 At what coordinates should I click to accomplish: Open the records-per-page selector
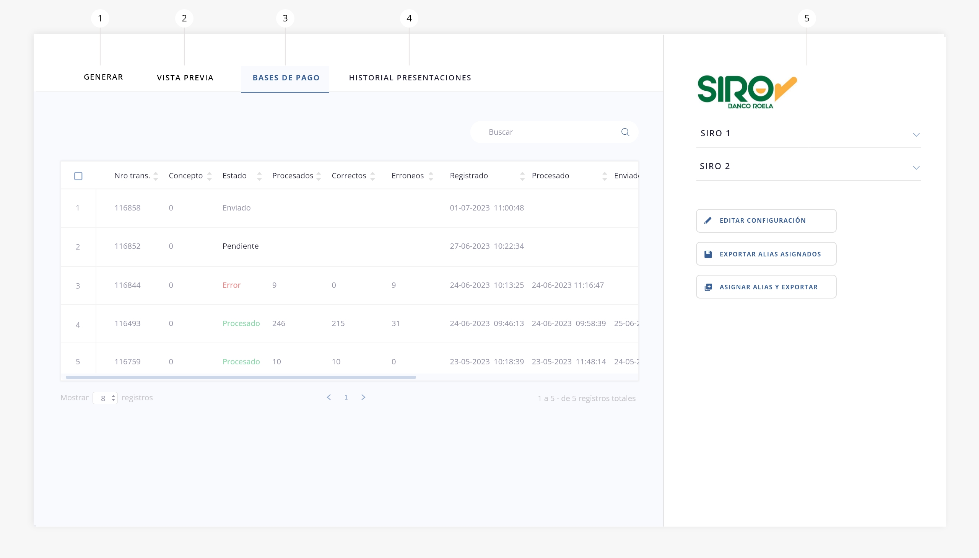tap(105, 398)
